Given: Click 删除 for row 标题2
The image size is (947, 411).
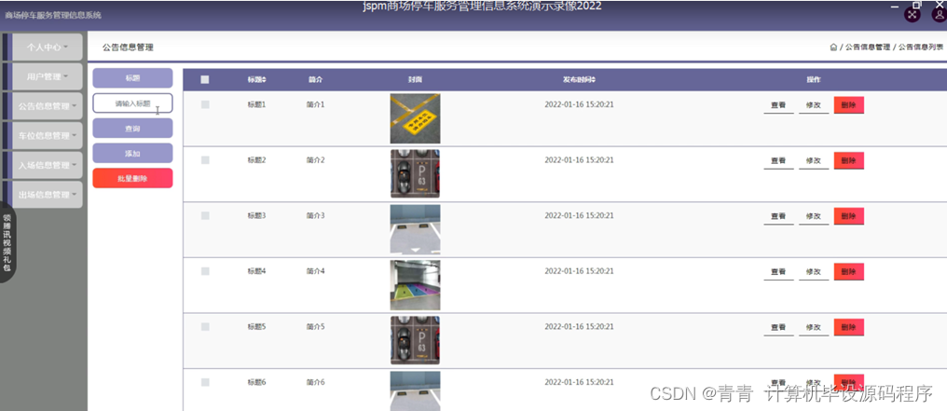Looking at the screenshot, I should [848, 160].
